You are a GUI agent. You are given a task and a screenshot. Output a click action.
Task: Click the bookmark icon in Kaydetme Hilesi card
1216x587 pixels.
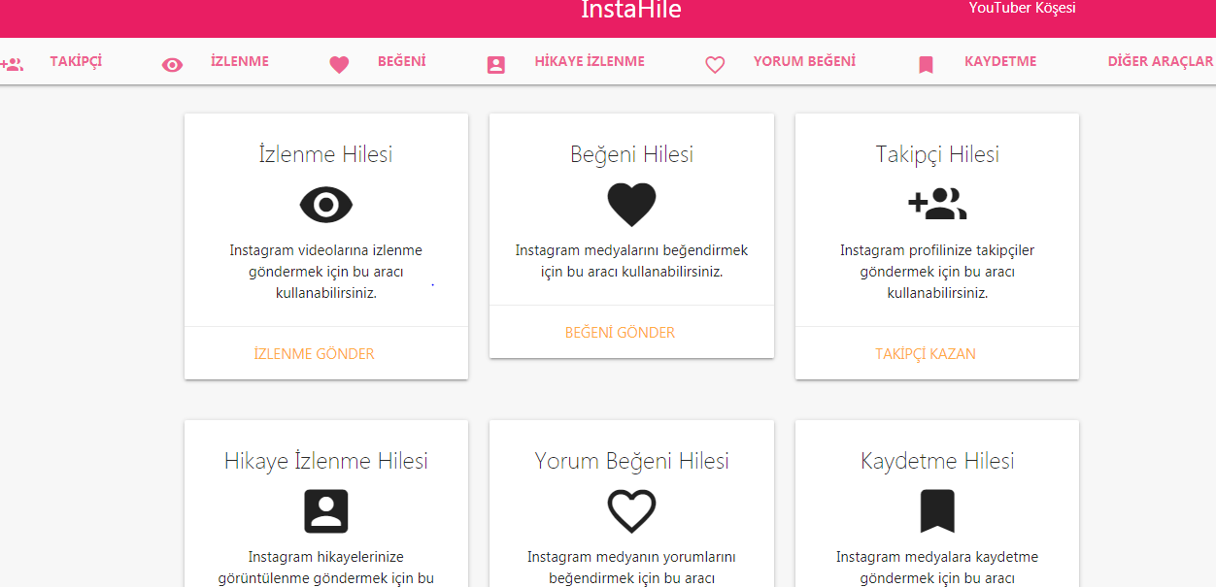click(x=937, y=511)
